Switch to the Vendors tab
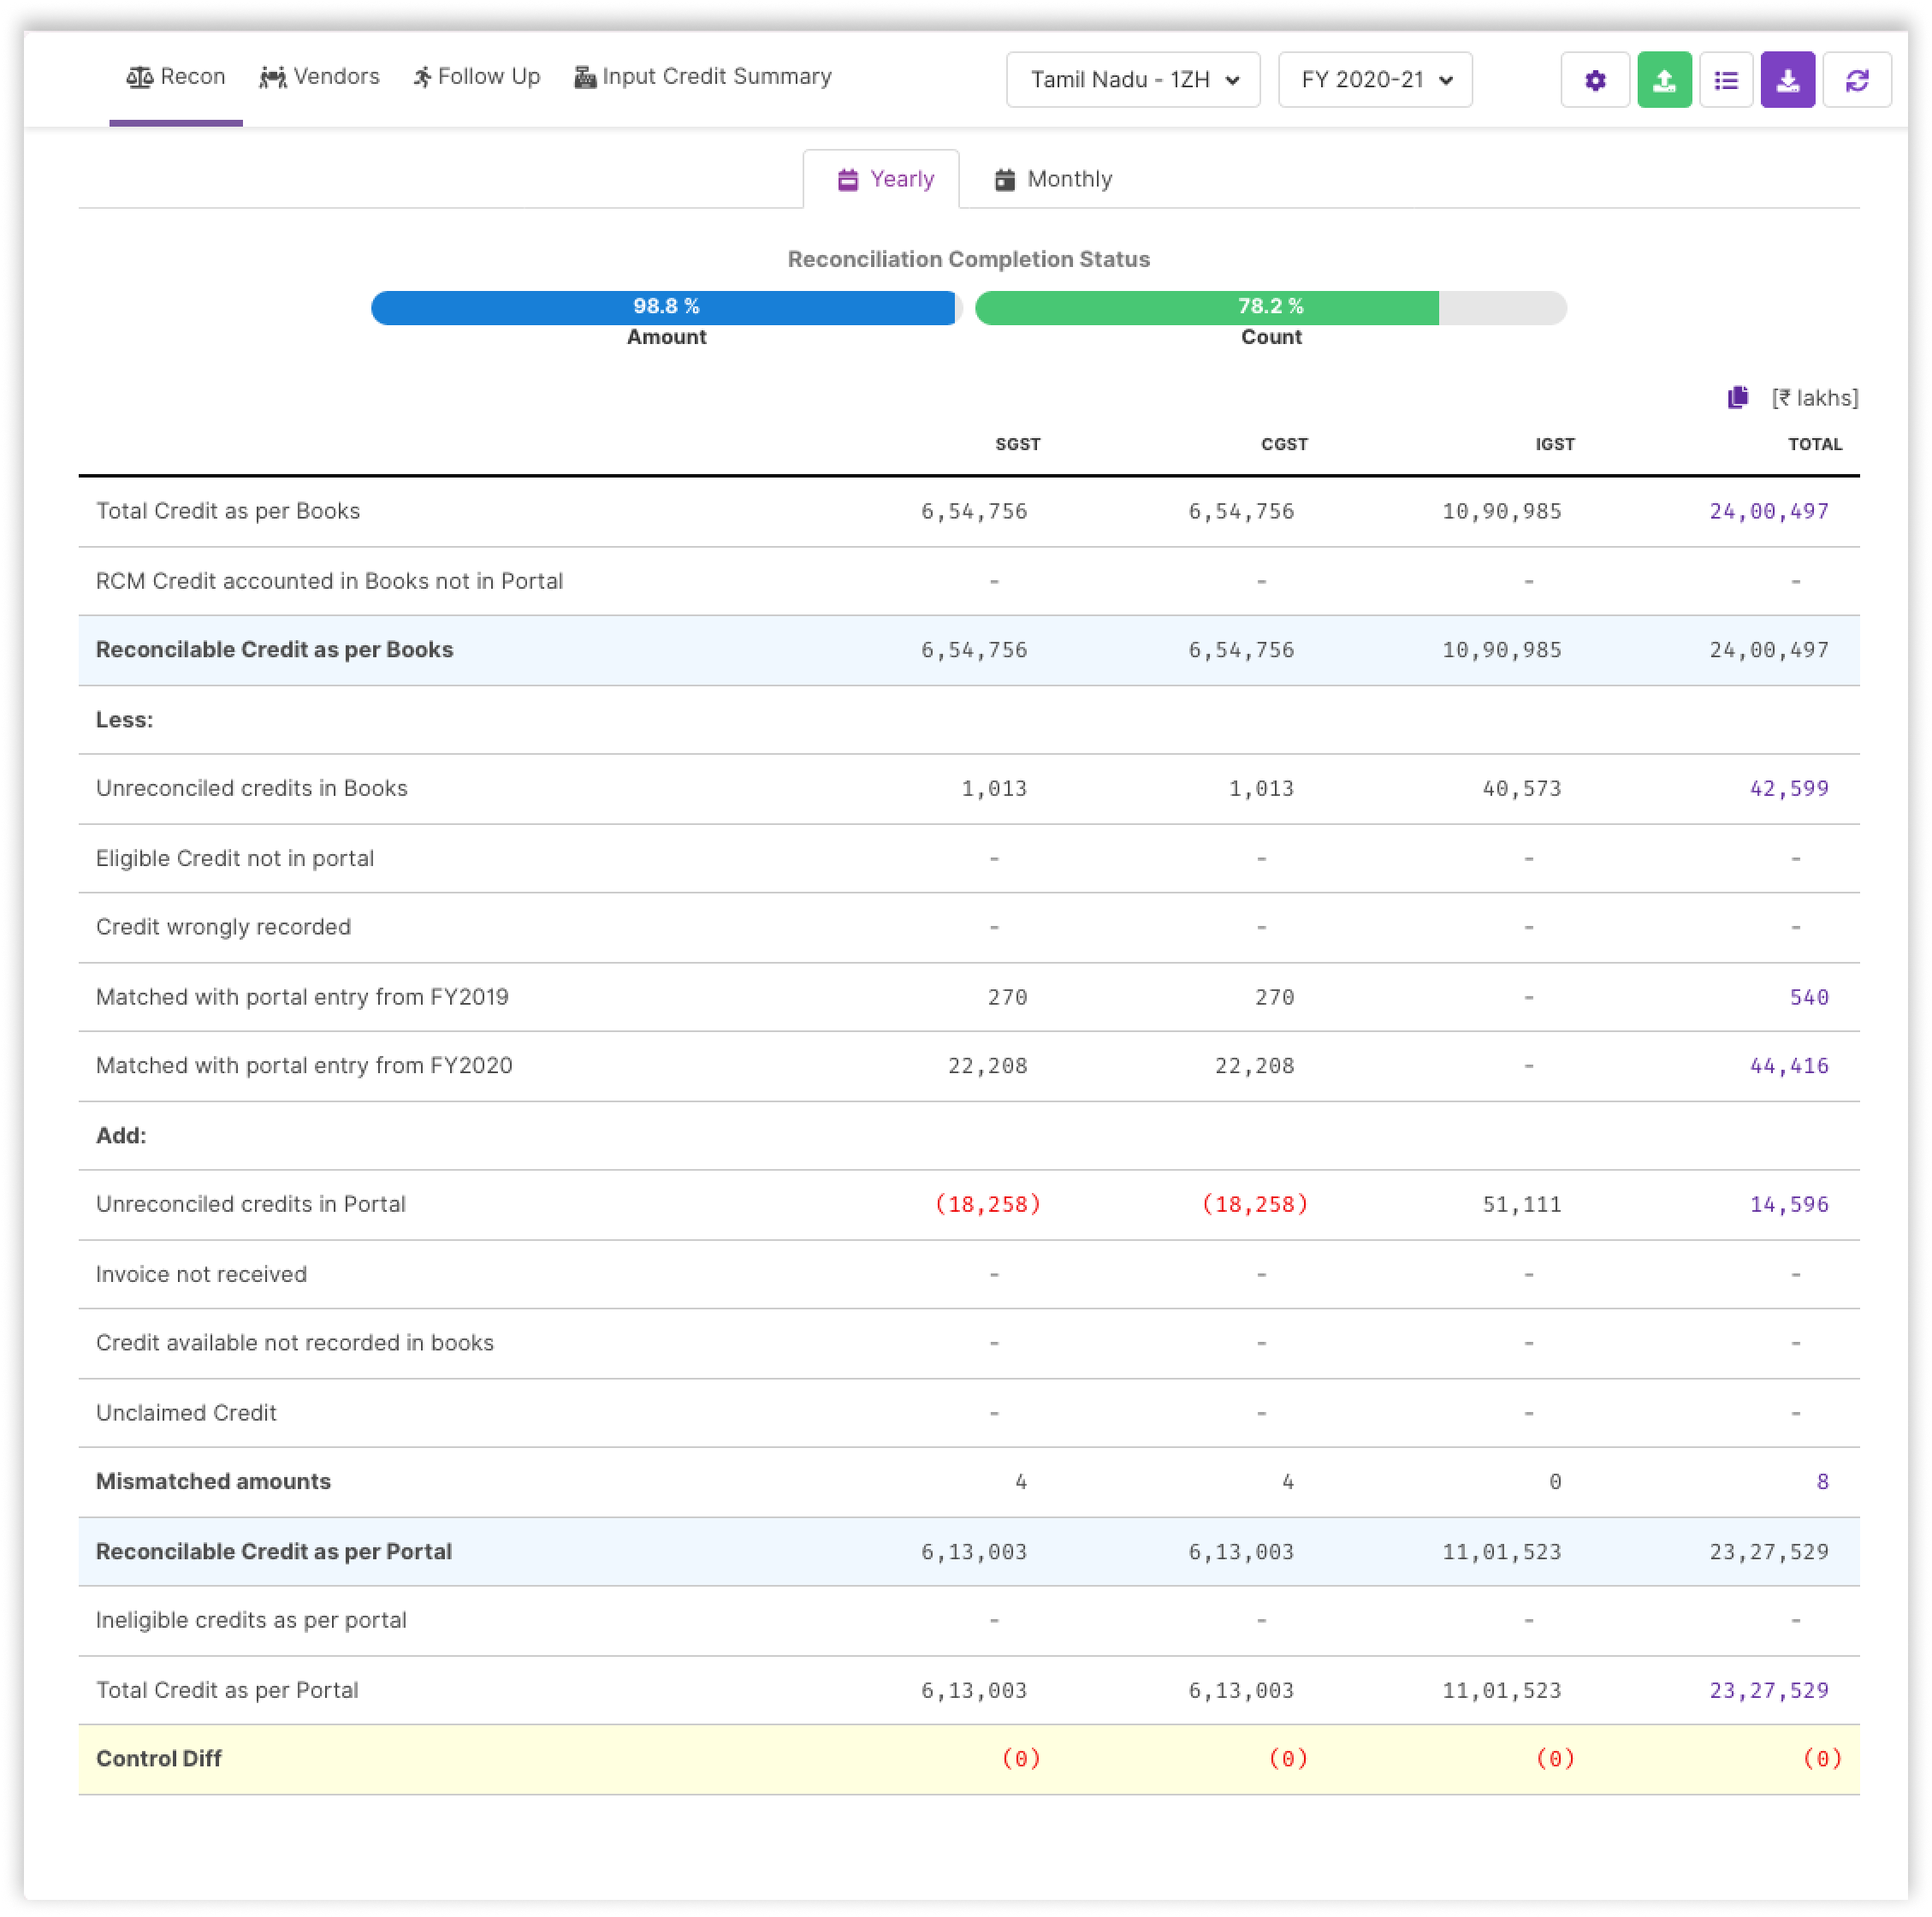Image resolution: width=1932 pixels, height=1917 pixels. [319, 77]
